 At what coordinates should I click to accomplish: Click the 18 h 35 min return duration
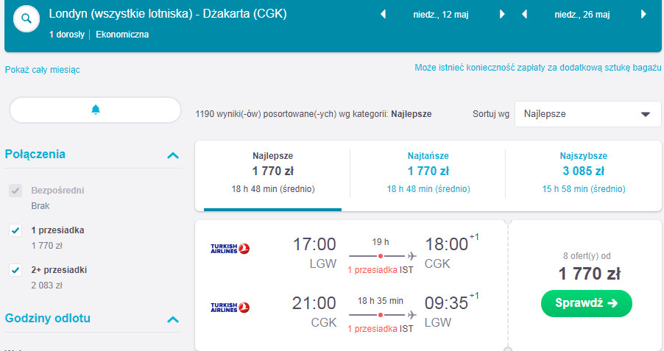(381, 301)
